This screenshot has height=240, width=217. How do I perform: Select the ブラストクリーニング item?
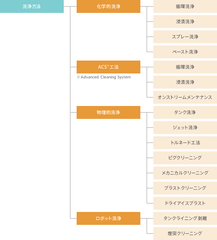click(185, 188)
